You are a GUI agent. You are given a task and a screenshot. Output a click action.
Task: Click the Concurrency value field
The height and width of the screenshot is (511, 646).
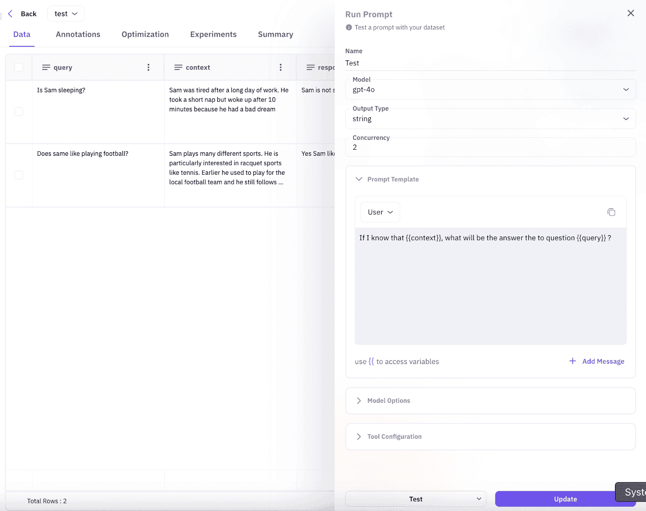[491, 147]
